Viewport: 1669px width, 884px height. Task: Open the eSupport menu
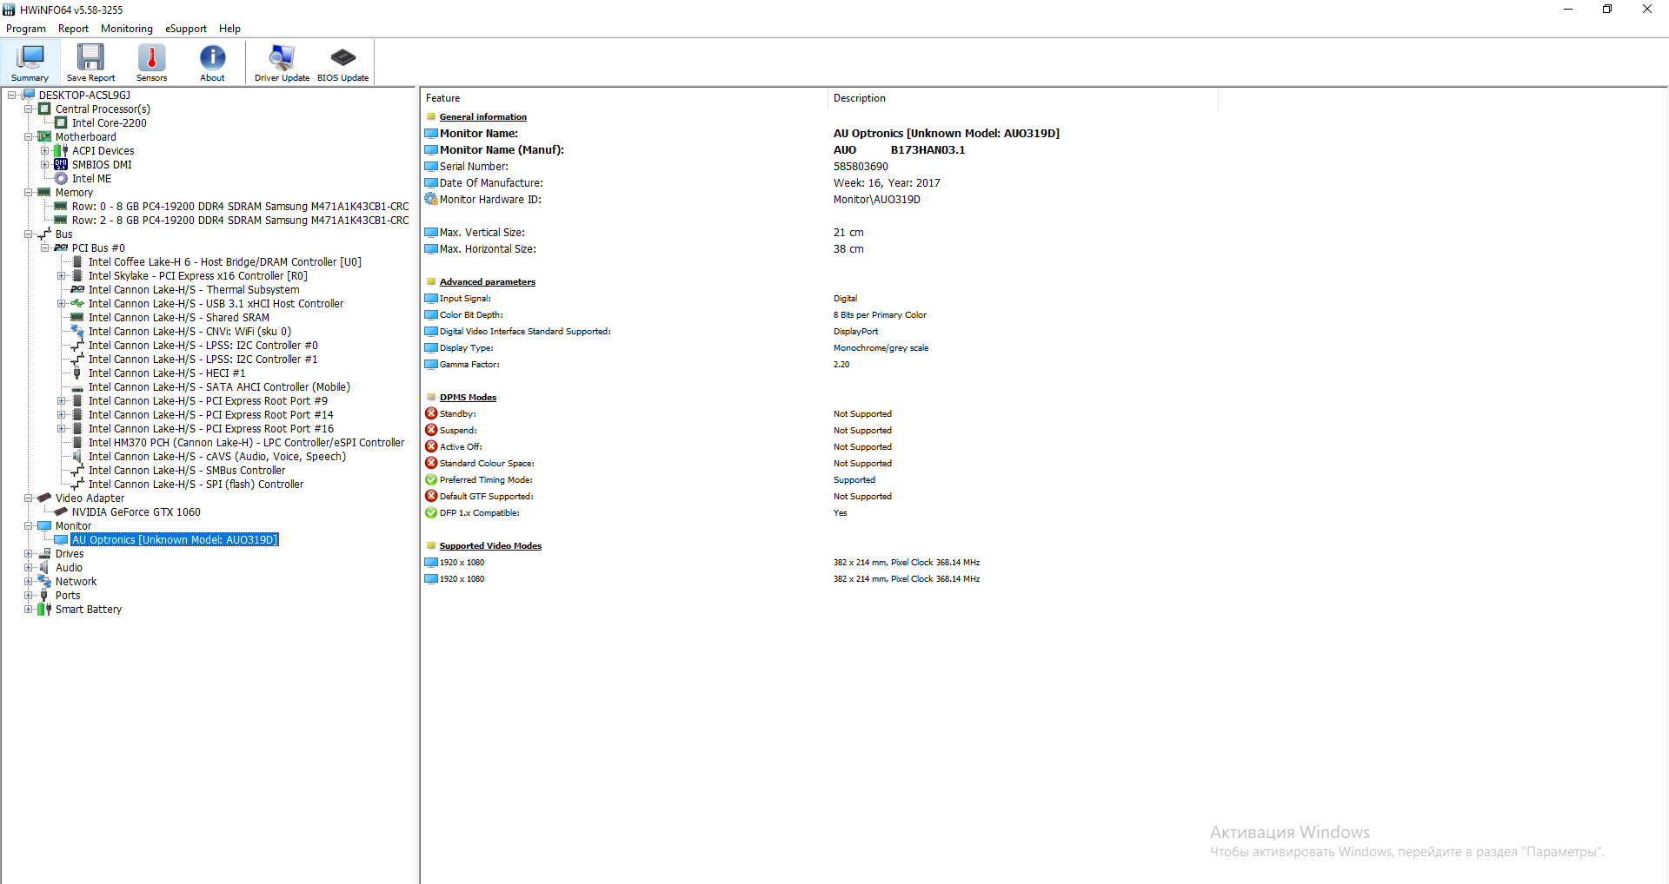(x=186, y=29)
